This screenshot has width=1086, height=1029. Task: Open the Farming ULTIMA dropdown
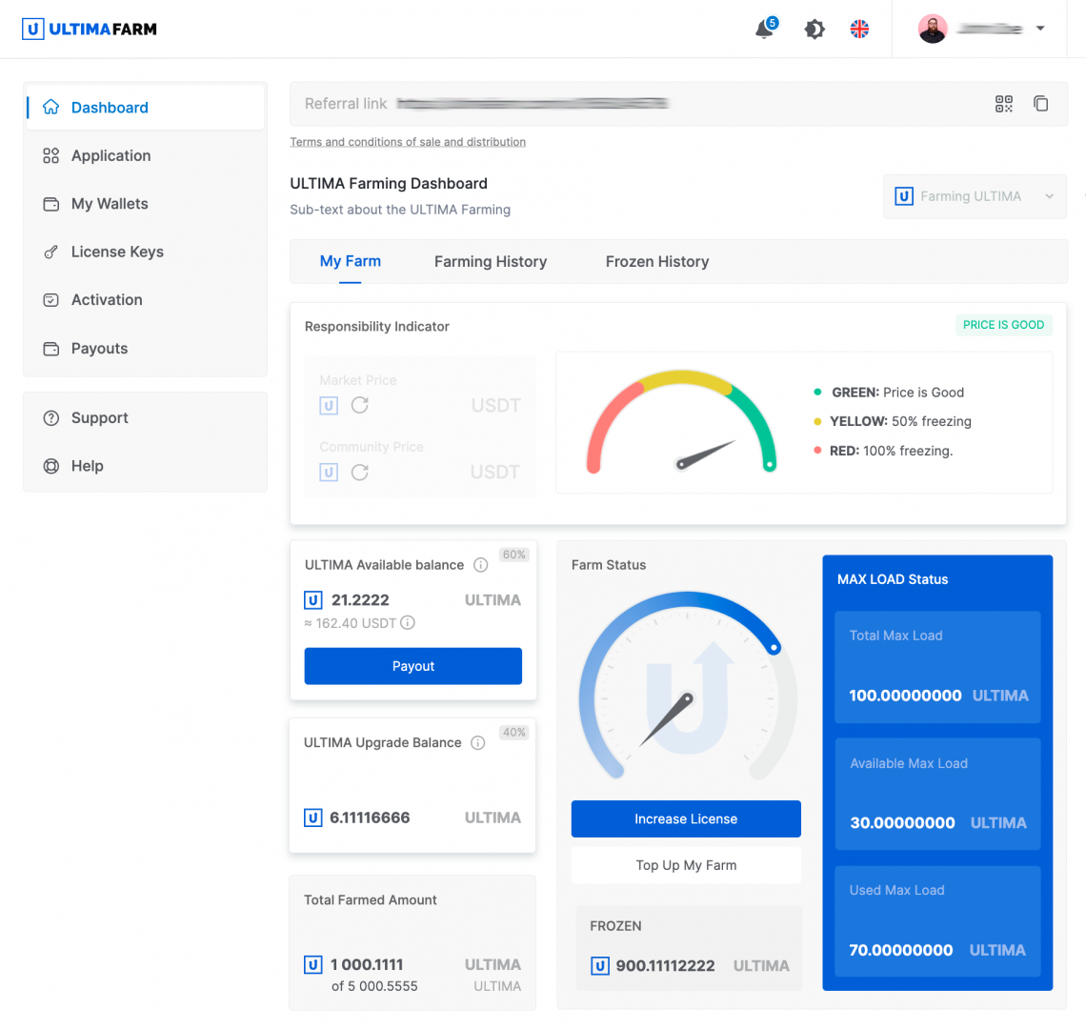tap(975, 197)
